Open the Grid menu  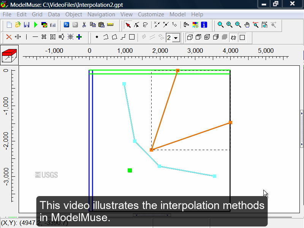[37, 14]
